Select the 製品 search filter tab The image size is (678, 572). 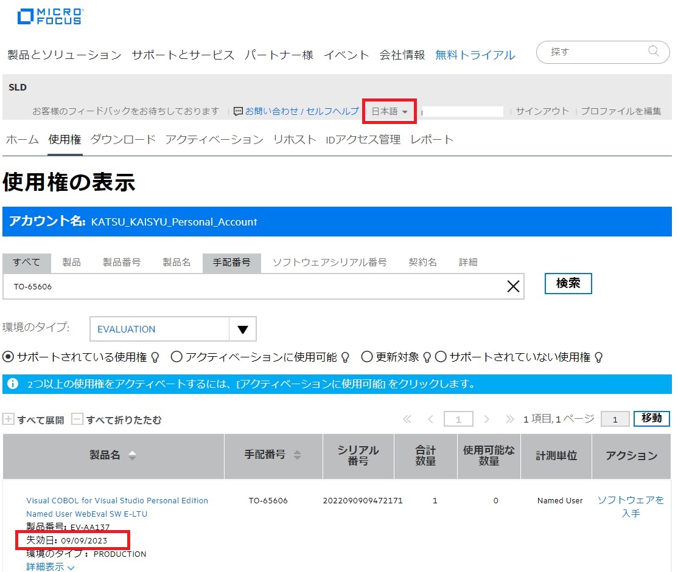tap(71, 262)
